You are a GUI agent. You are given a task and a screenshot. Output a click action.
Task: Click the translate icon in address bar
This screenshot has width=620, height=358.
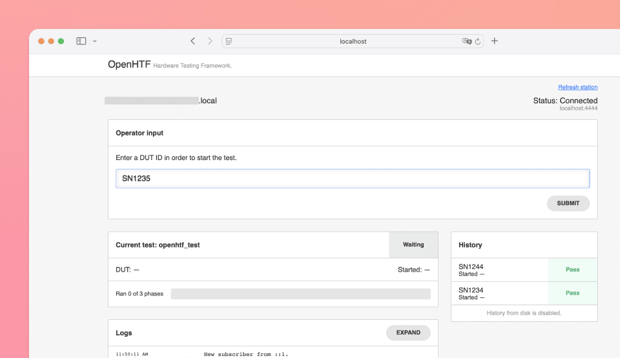pos(466,41)
